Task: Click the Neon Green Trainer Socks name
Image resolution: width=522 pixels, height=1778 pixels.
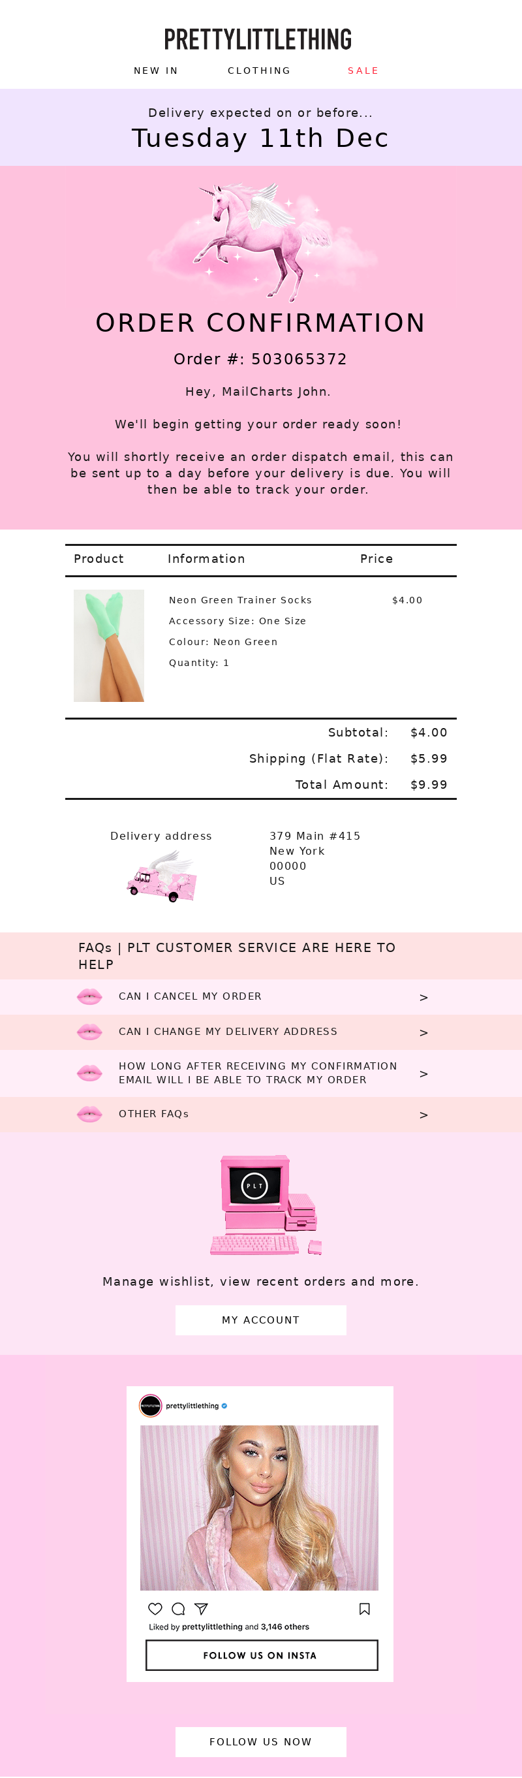Action: pos(241,600)
